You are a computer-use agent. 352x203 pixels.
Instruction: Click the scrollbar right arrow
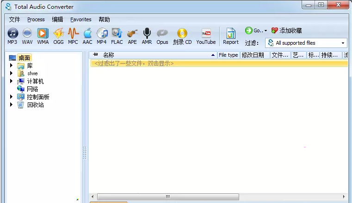tap(344, 197)
